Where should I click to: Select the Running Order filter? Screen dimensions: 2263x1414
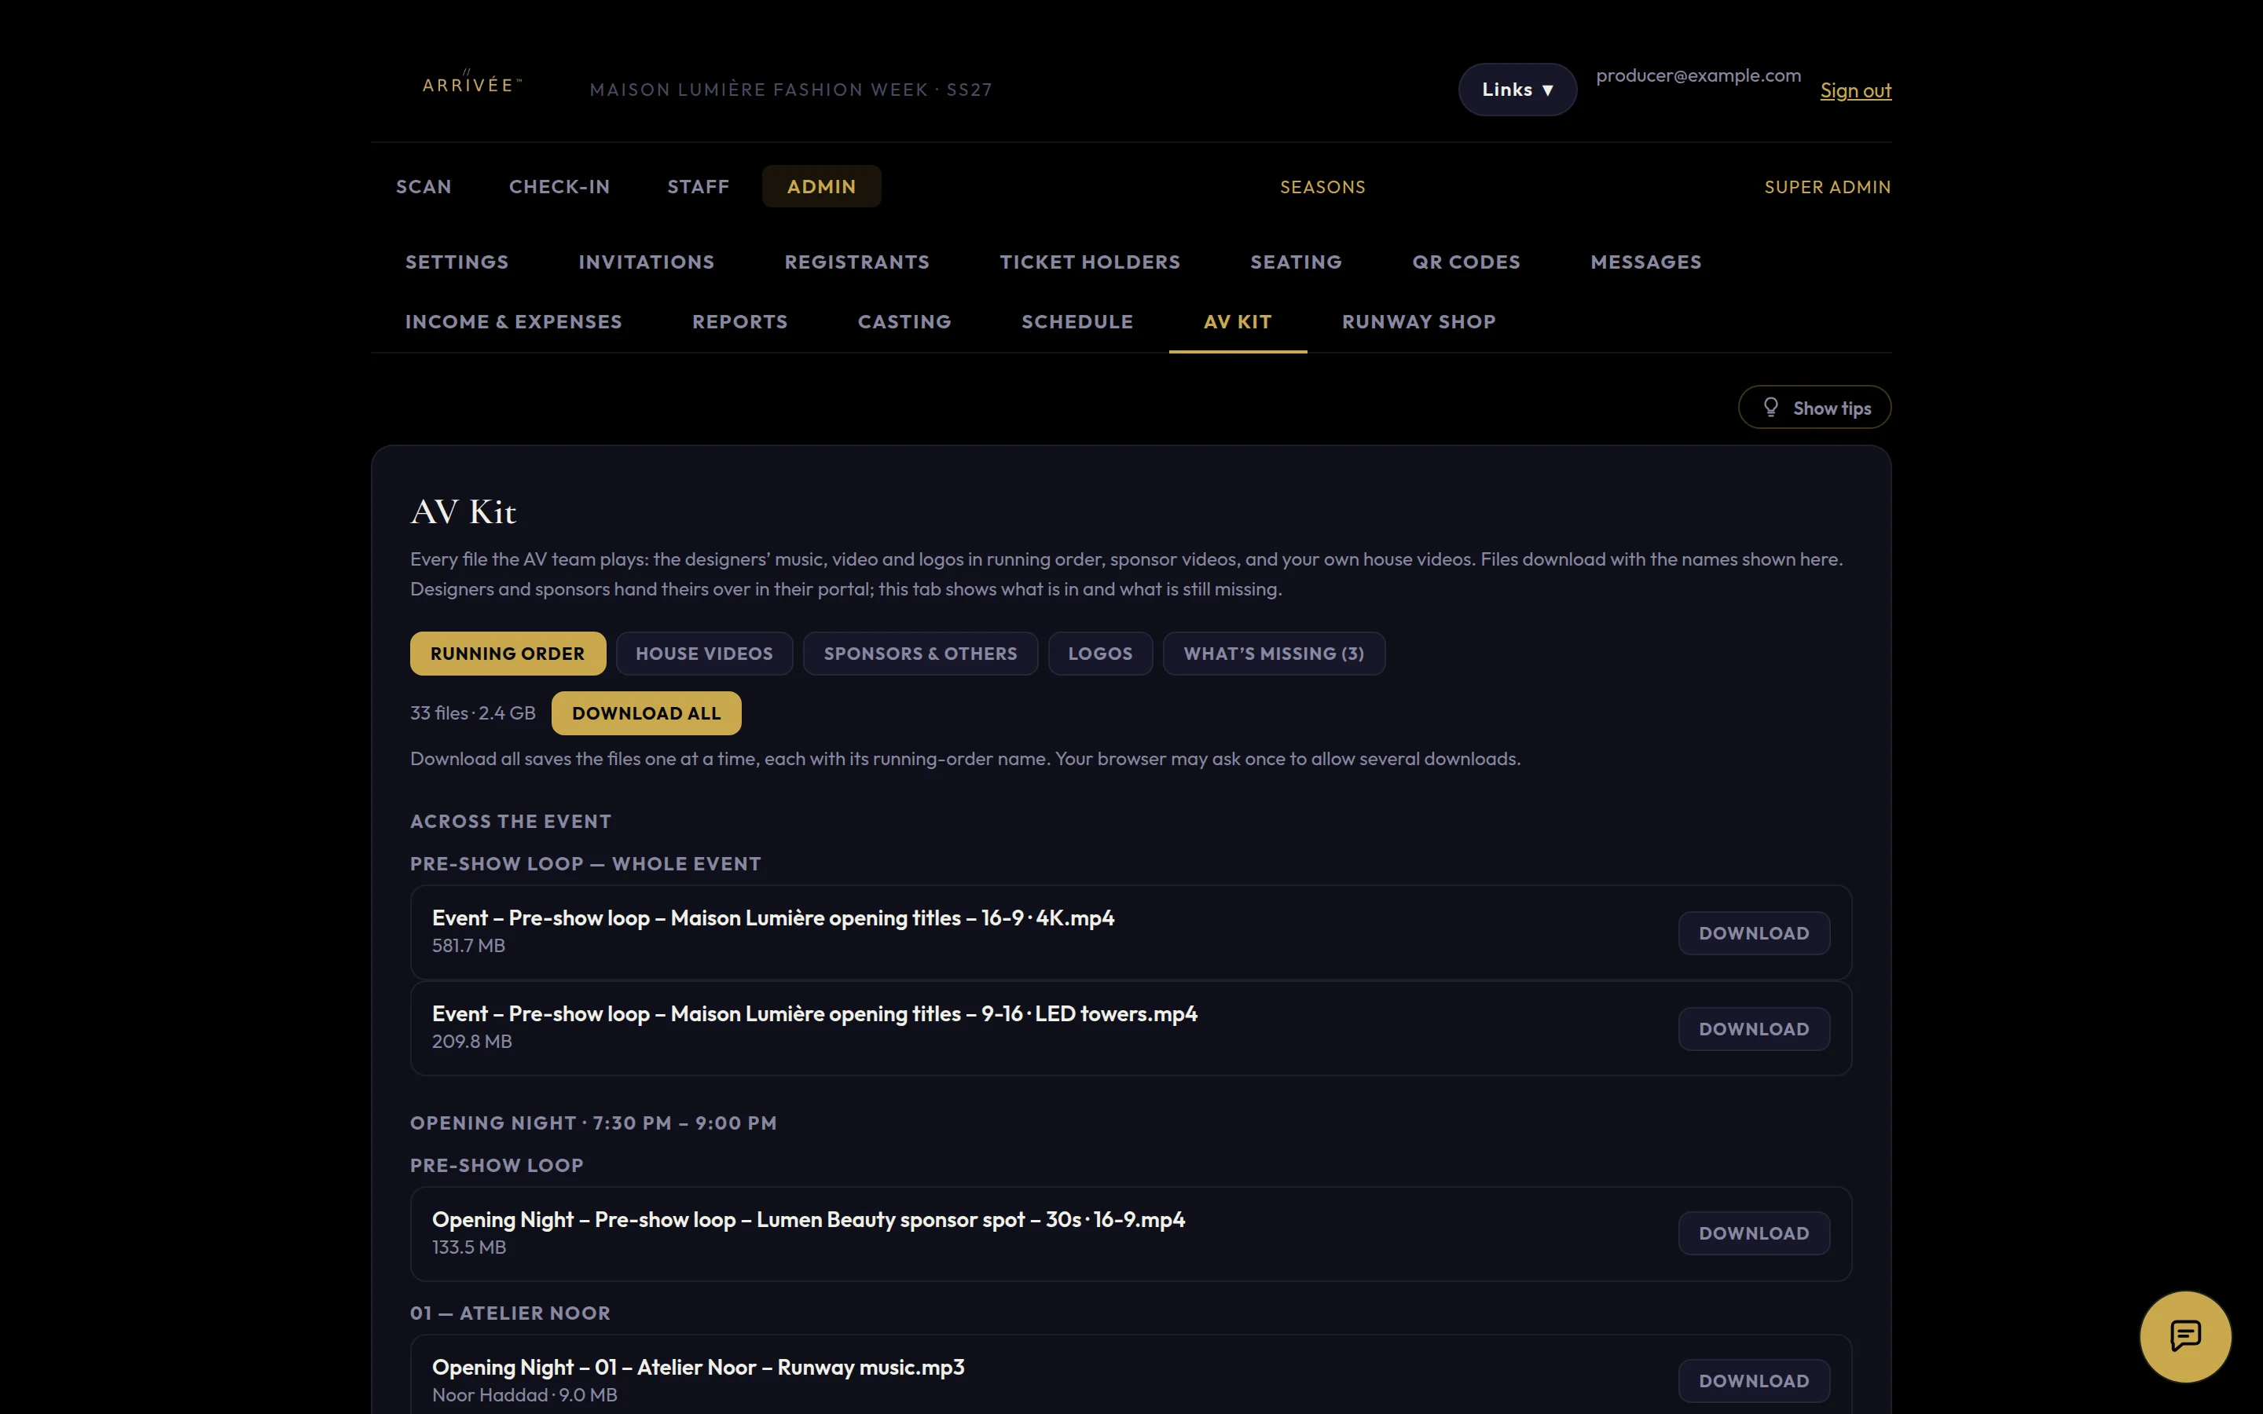click(508, 653)
